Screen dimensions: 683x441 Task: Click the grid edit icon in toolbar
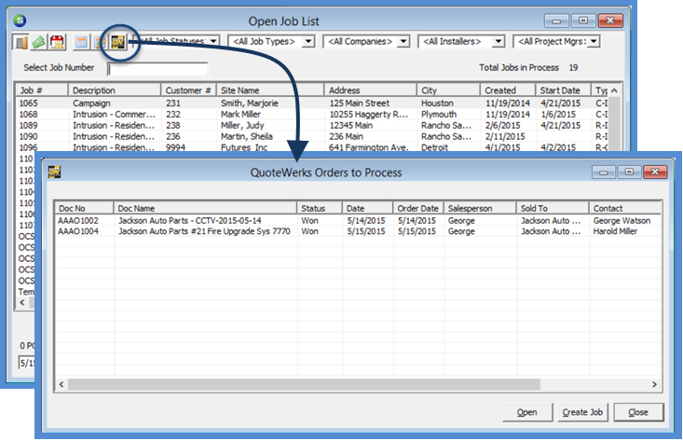point(100,42)
